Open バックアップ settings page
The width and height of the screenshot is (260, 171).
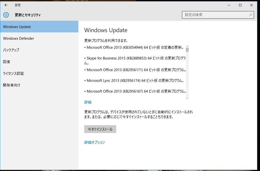[x=39, y=50]
